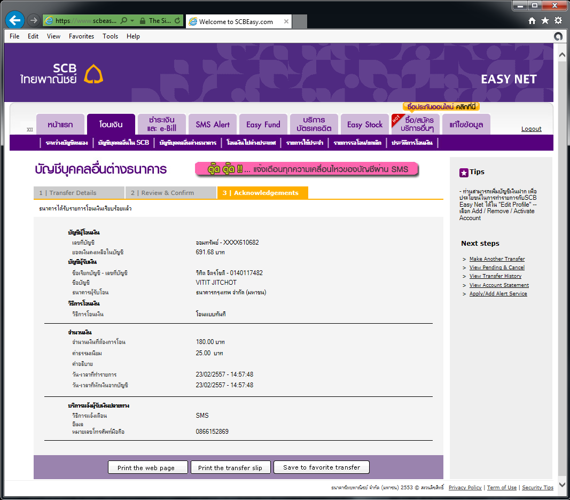Screen dimensions: 570x500
Task: Select step 3 Acknowledgements tab
Action: pos(262,193)
